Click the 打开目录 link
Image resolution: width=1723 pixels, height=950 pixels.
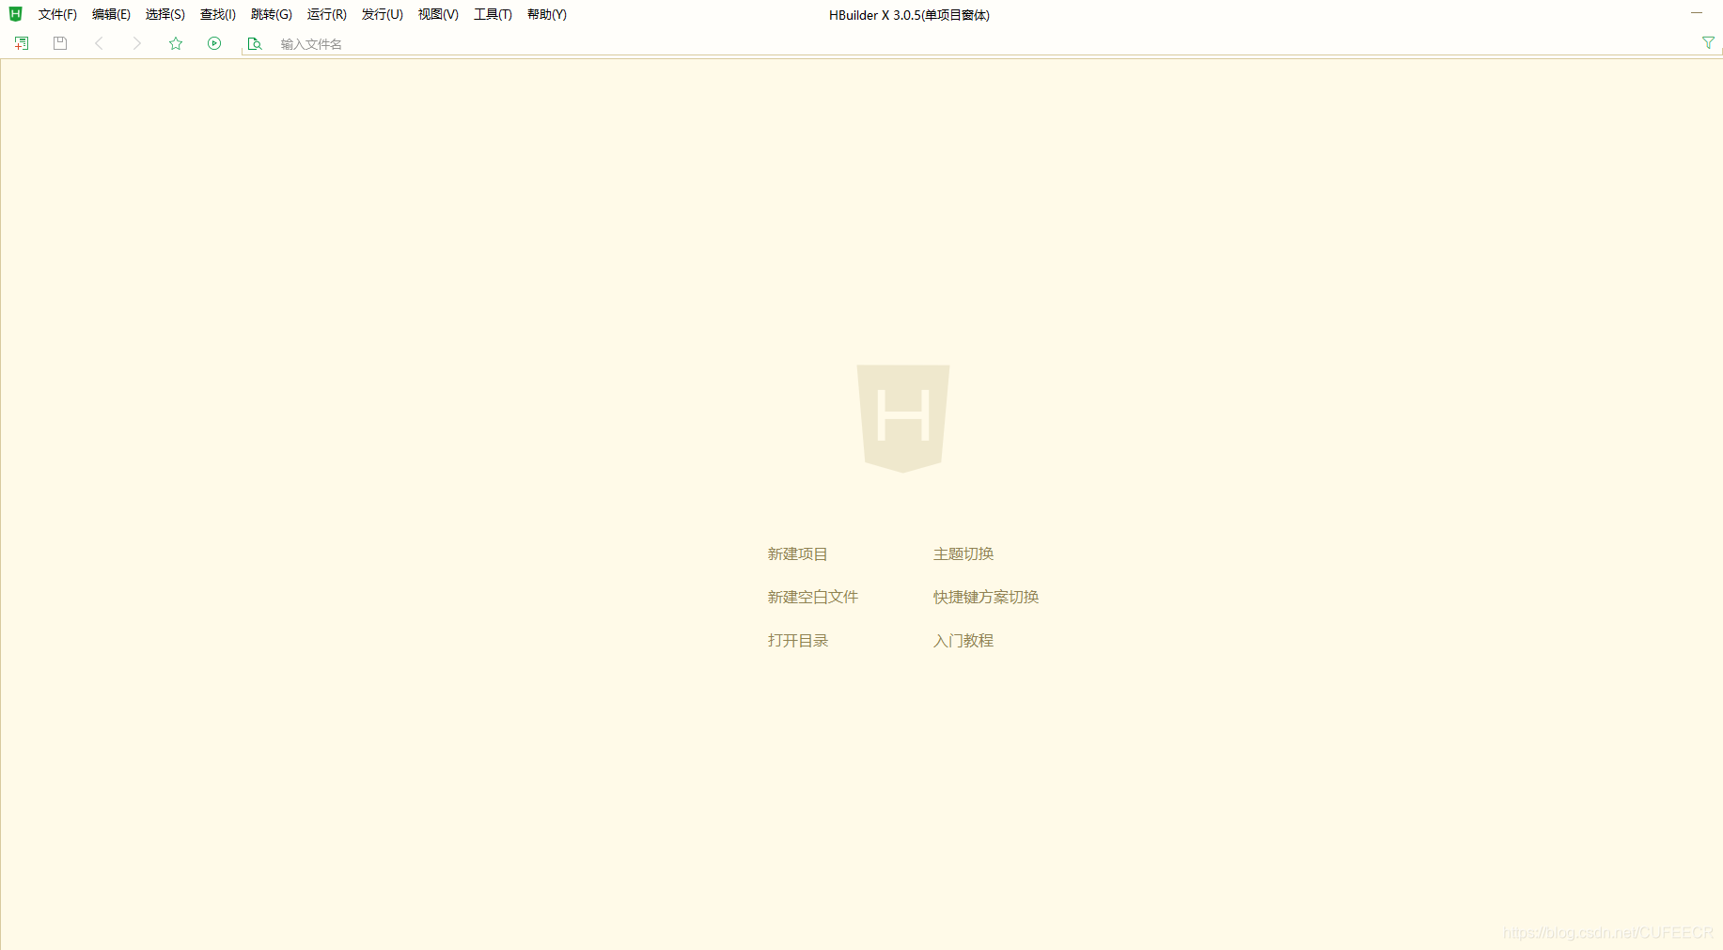[x=797, y=641]
